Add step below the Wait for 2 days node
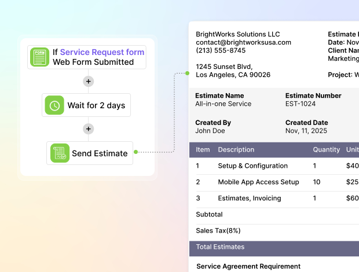Viewport: 359px width, 272px height. (x=89, y=129)
